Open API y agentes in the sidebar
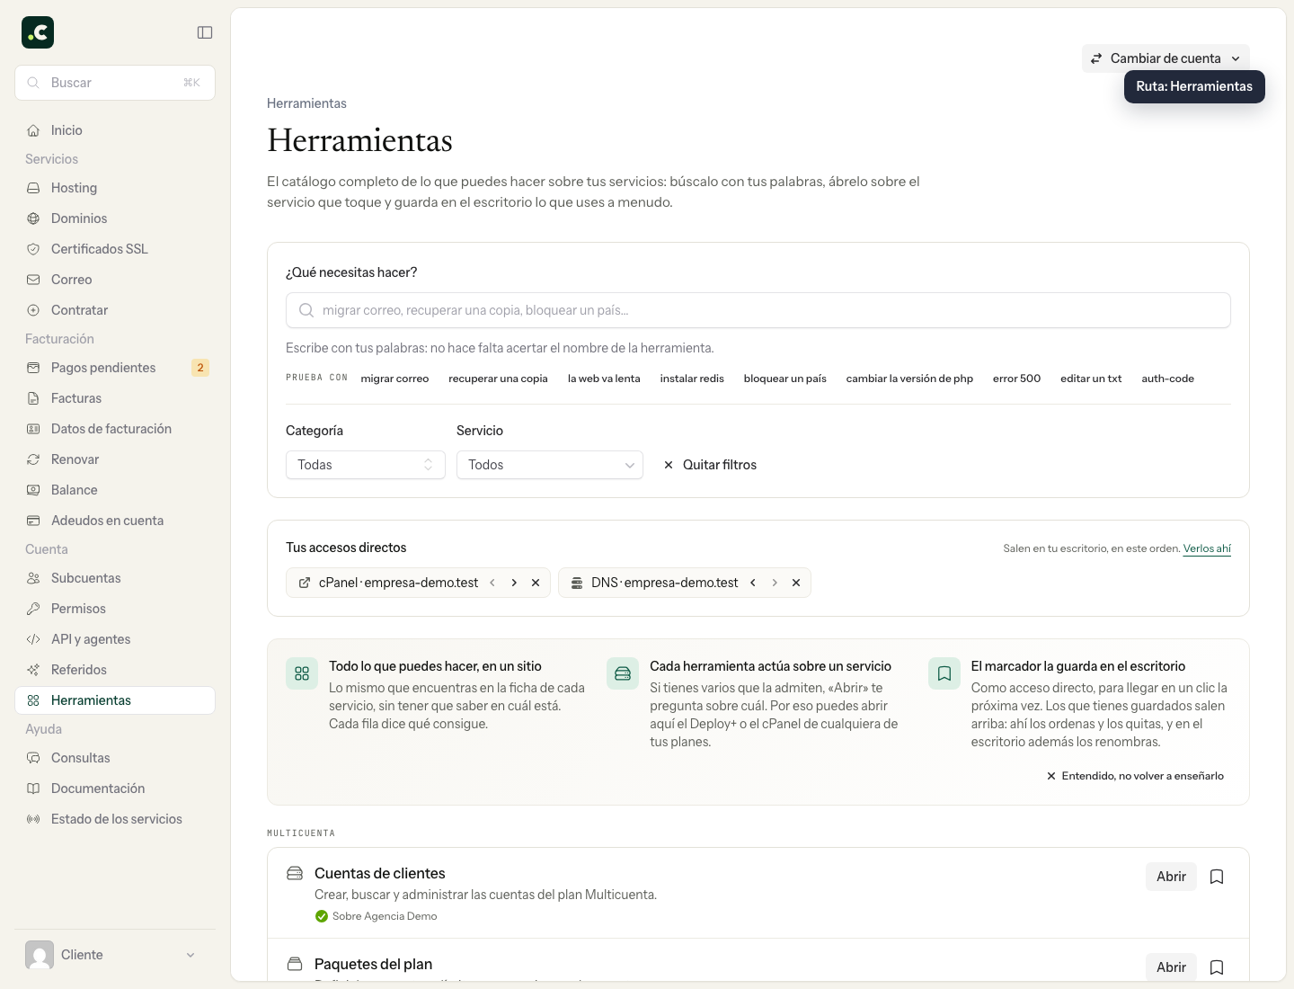 [115, 639]
